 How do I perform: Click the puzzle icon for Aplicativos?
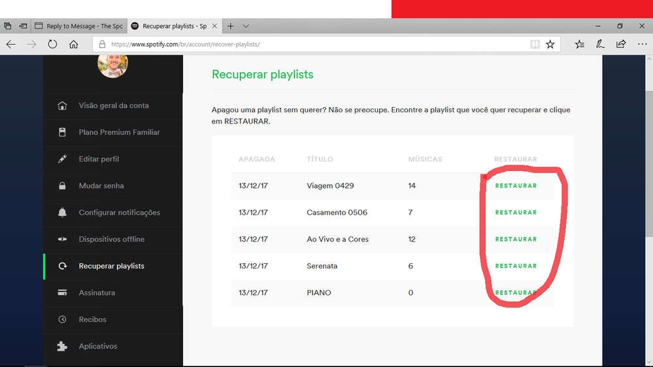point(62,346)
